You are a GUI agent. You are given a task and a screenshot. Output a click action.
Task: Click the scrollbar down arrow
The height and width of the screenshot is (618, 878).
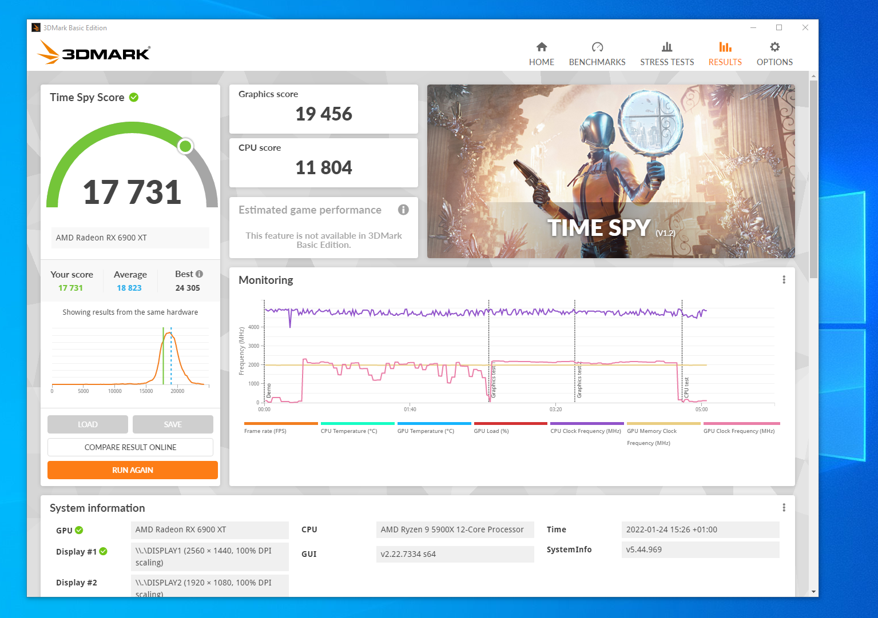point(813,592)
